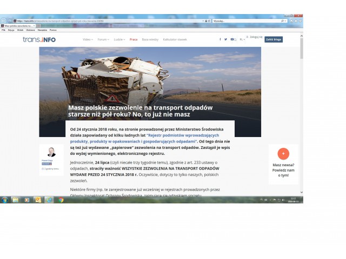The height and width of the screenshot is (259, 346).
Task: Expand the Video dropdown menu
Action: [88, 39]
